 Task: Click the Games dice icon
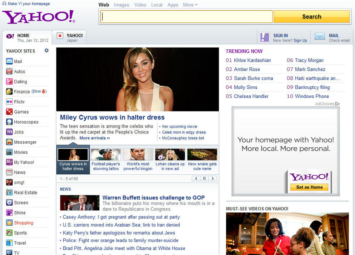pyautogui.click(x=9, y=112)
